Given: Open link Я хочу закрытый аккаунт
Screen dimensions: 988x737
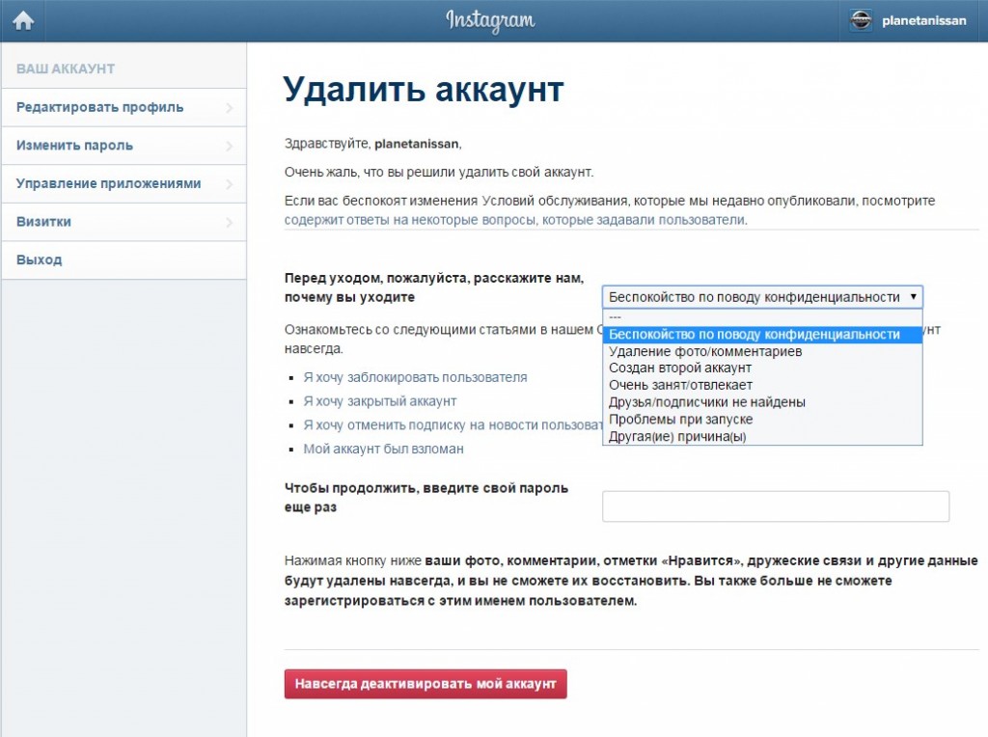Looking at the screenshot, I should (380, 401).
